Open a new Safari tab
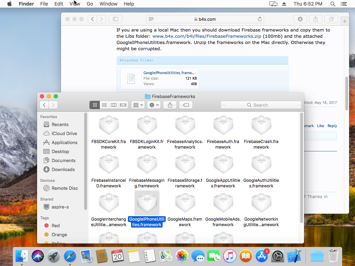Image resolution: width=355 pixels, height=266 pixels. pyautogui.click(x=345, y=21)
